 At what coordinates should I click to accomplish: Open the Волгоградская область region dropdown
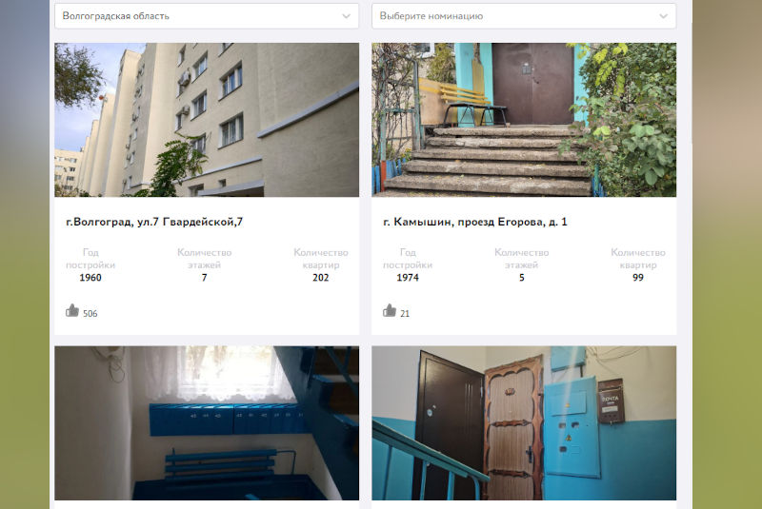coord(207,16)
